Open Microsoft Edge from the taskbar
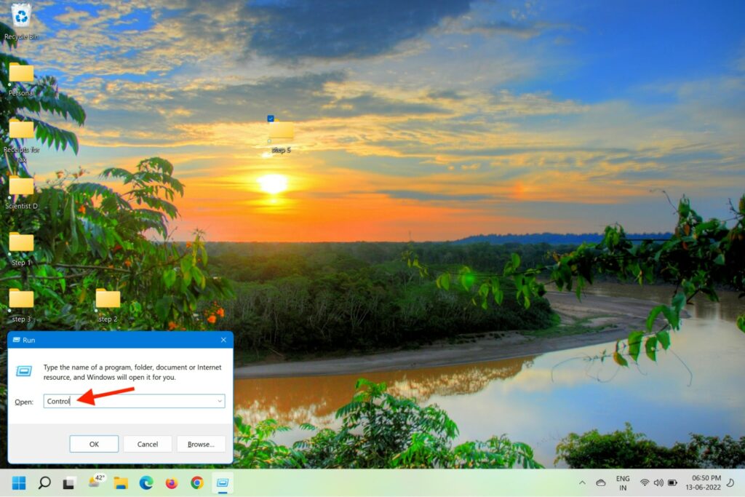The width and height of the screenshot is (745, 497). tap(146, 482)
